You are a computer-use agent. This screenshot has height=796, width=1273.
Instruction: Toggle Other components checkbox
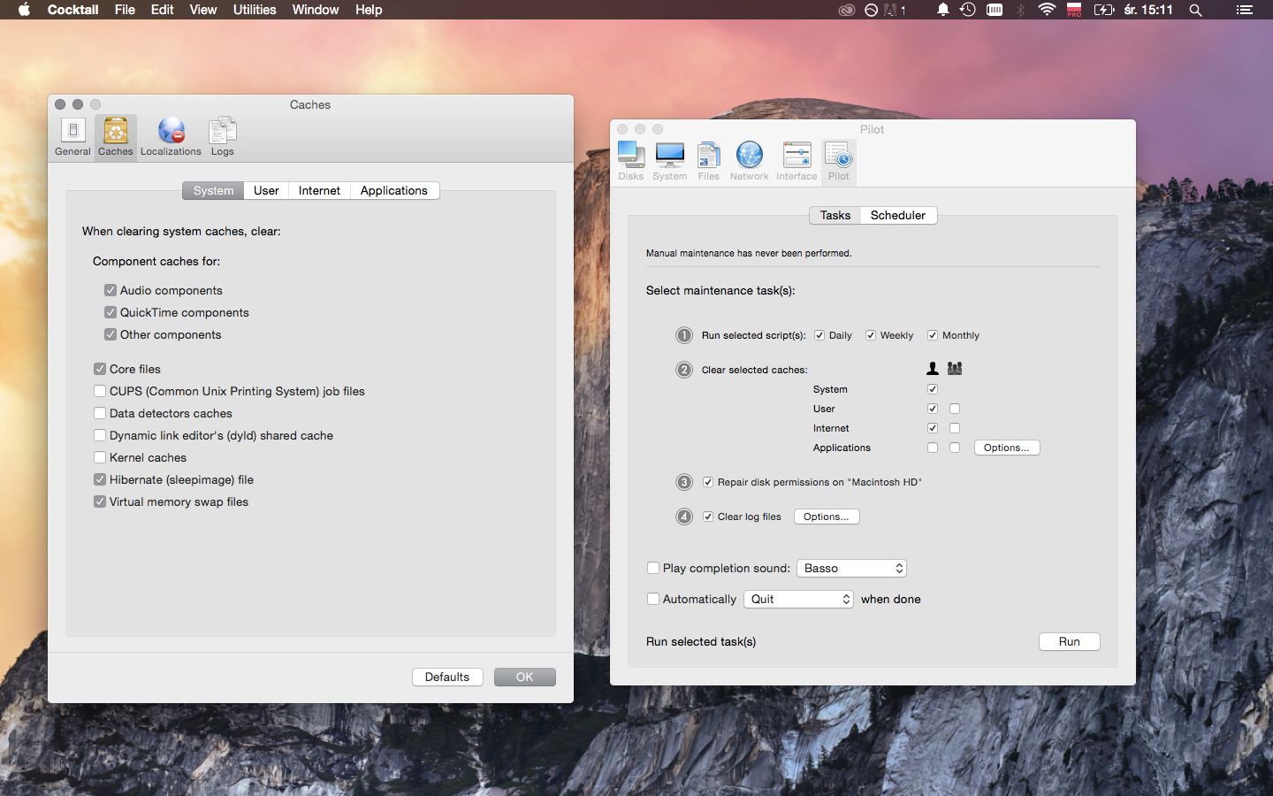(111, 334)
